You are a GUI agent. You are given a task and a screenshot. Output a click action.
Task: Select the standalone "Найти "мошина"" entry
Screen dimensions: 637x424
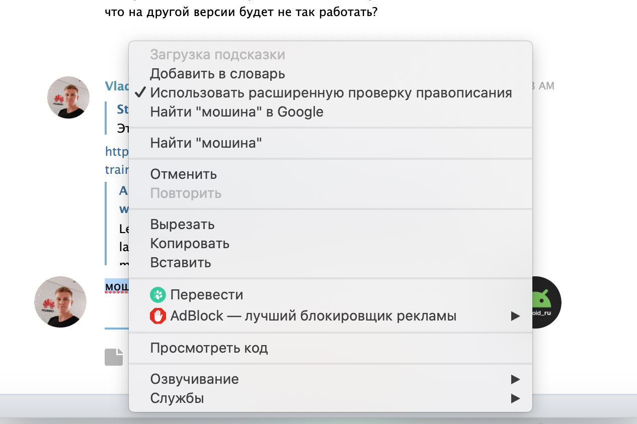point(206,143)
